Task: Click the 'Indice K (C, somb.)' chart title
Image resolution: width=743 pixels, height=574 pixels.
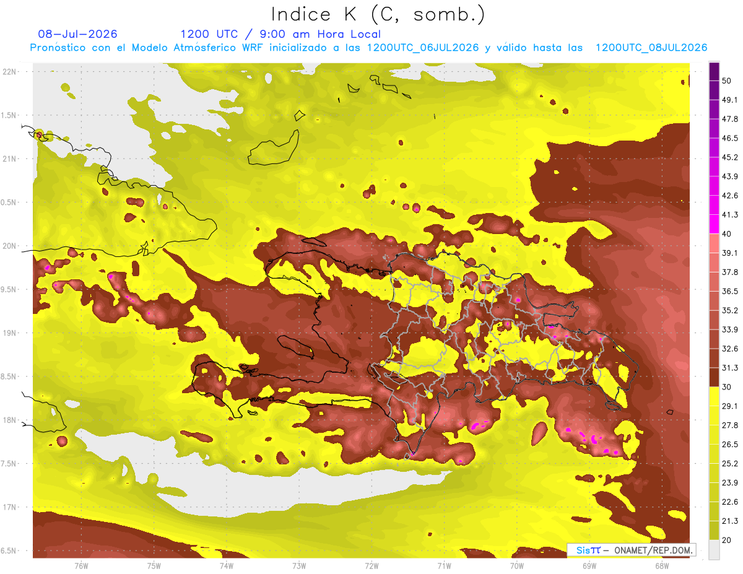Action: click(378, 14)
